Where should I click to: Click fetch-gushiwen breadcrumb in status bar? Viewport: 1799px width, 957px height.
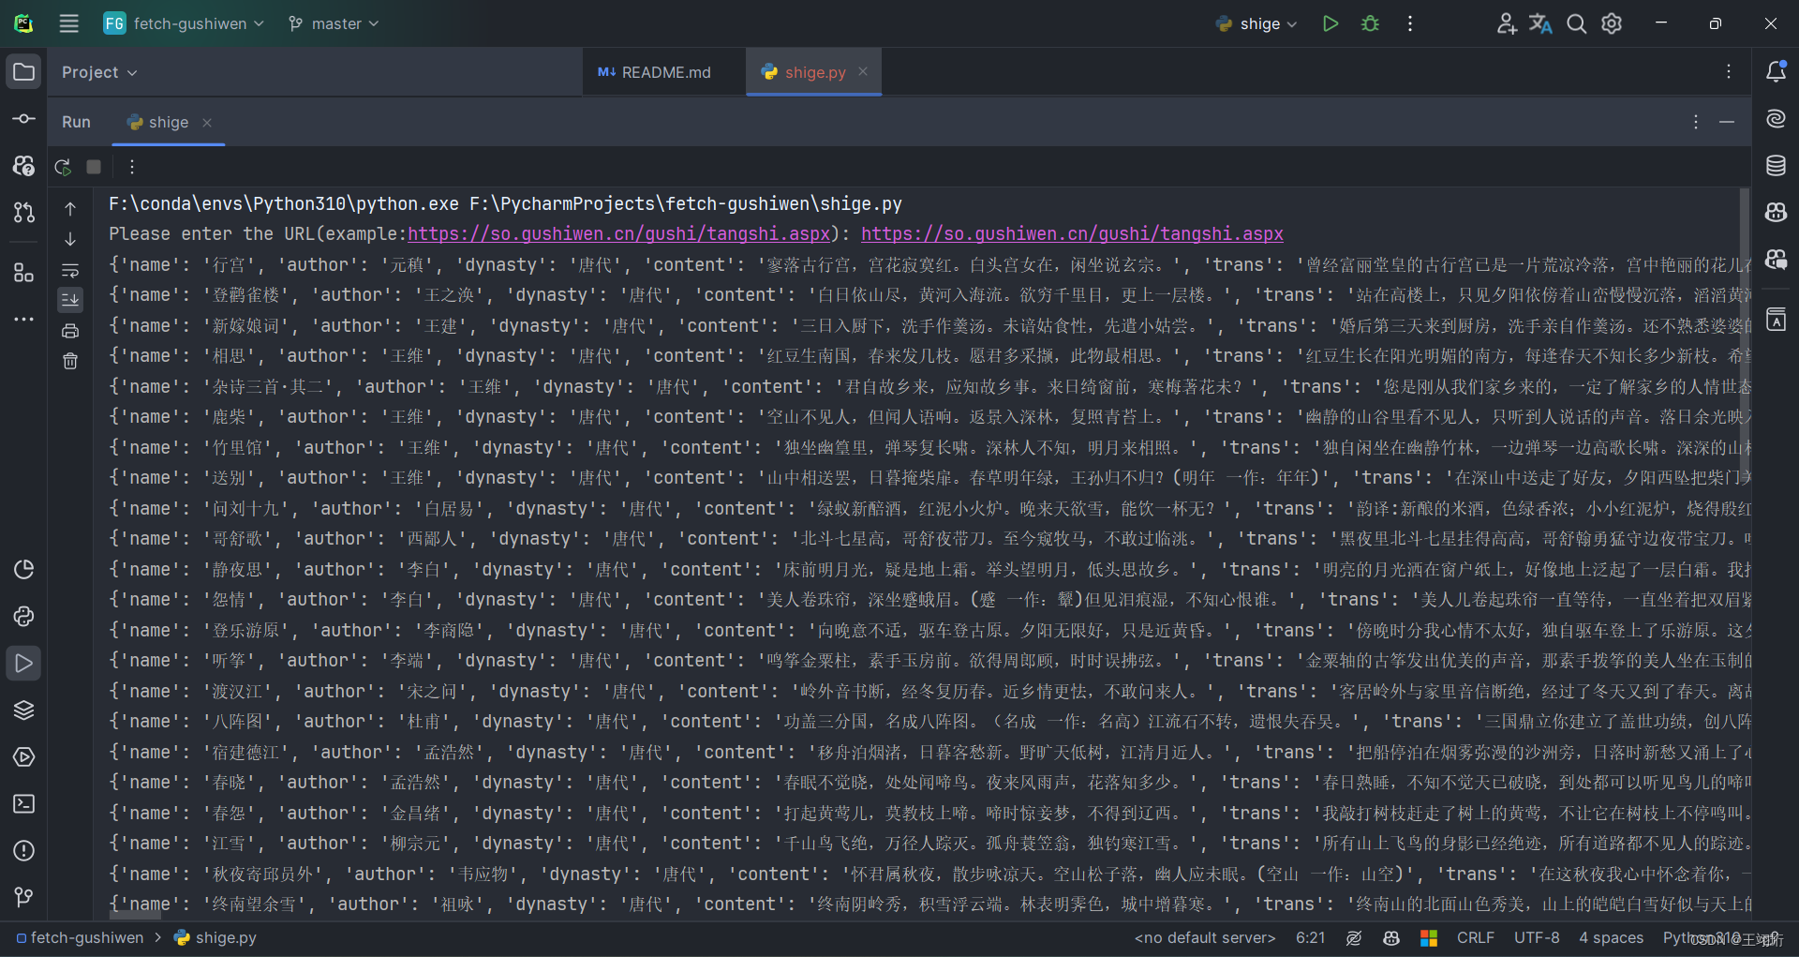80,937
